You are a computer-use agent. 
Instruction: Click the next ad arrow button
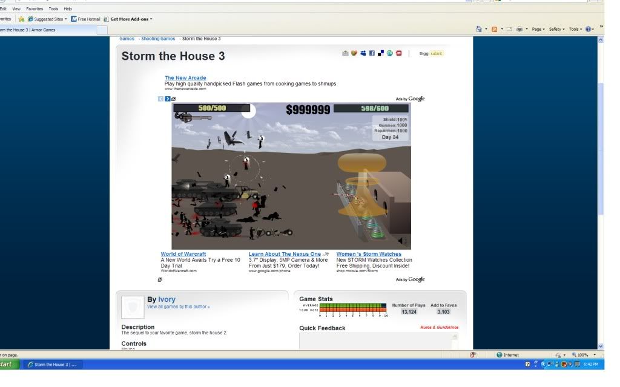tap(168, 99)
